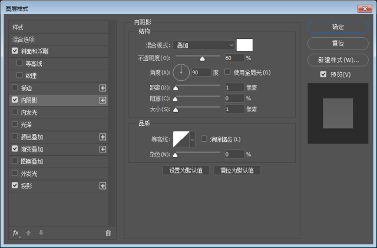Enable the 描边 checkbox
Screen dimensions: 377x248
point(15,87)
